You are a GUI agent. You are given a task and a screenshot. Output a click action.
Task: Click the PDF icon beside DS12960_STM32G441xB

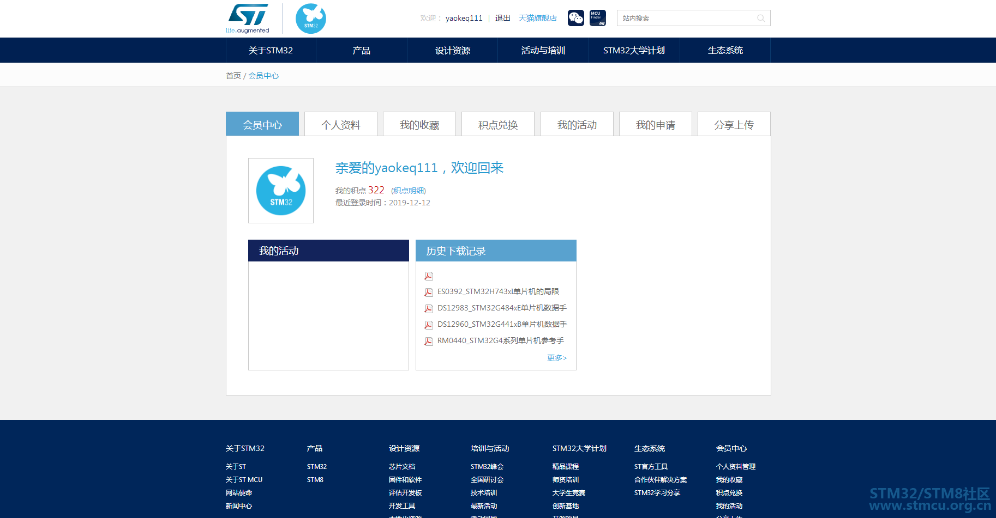click(429, 325)
